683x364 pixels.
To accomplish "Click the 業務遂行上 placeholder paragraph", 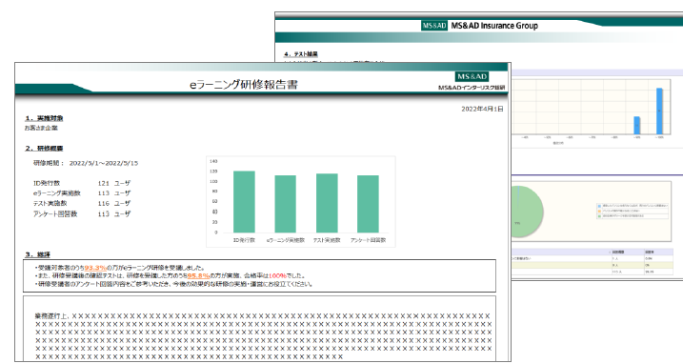I will pos(264,336).
